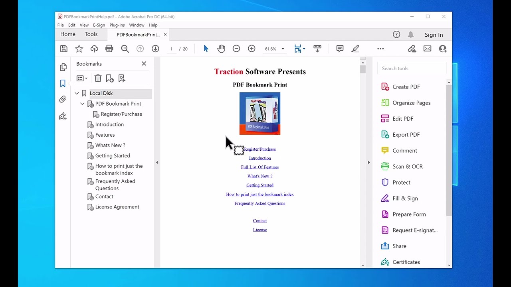The width and height of the screenshot is (511, 287).
Task: Select the Highlight text pen tool
Action: pyautogui.click(x=355, y=49)
